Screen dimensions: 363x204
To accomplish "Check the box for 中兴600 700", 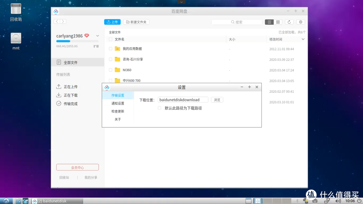I will (x=111, y=80).
